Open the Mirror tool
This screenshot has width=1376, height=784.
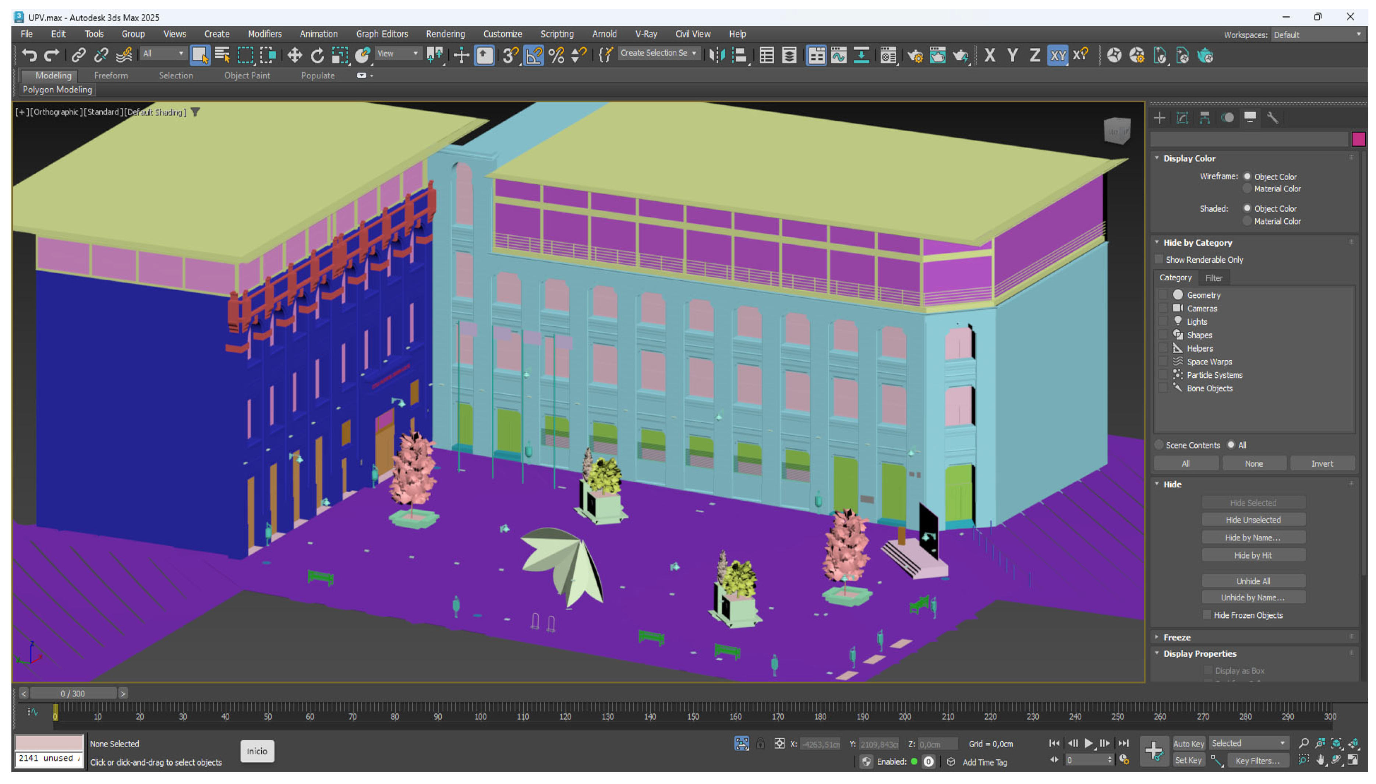(x=717, y=55)
